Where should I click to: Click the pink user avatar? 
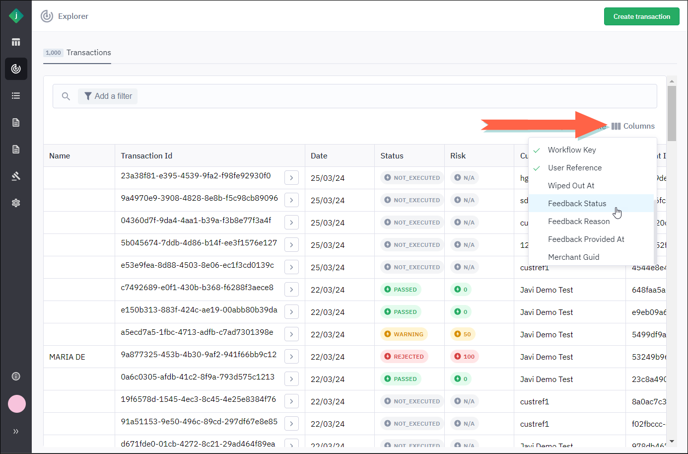coord(17,404)
